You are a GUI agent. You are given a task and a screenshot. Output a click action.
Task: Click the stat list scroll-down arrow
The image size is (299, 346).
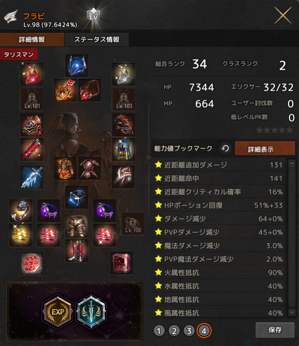click(292, 312)
